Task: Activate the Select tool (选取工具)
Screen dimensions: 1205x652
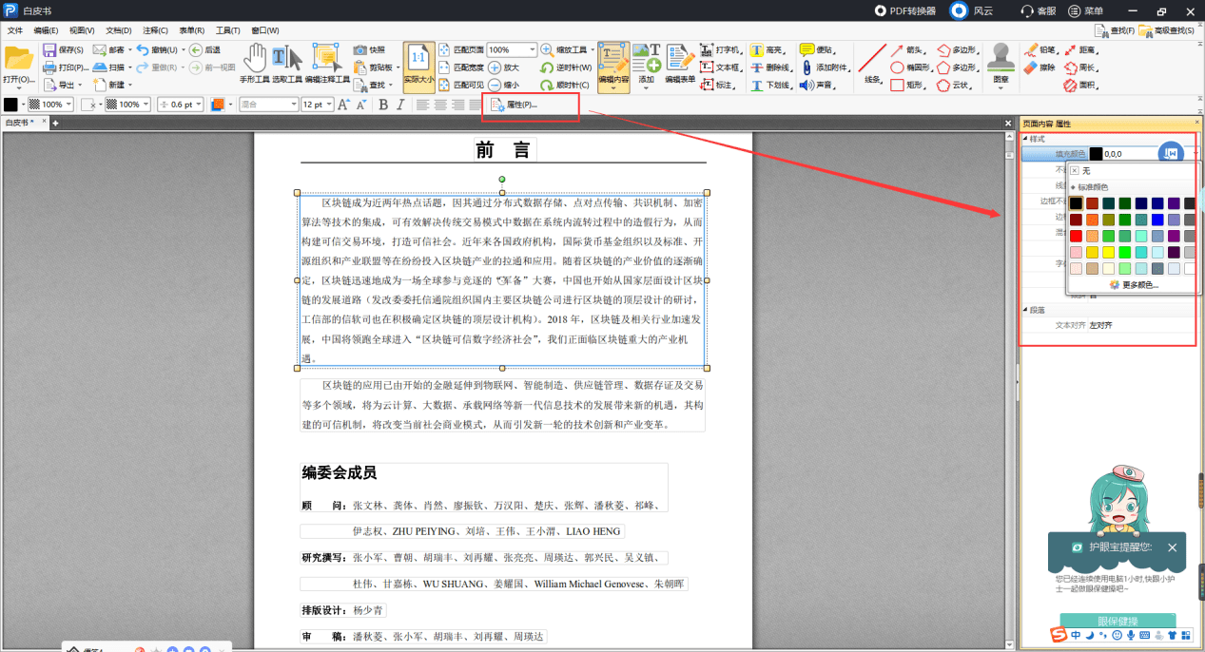Action: click(287, 63)
